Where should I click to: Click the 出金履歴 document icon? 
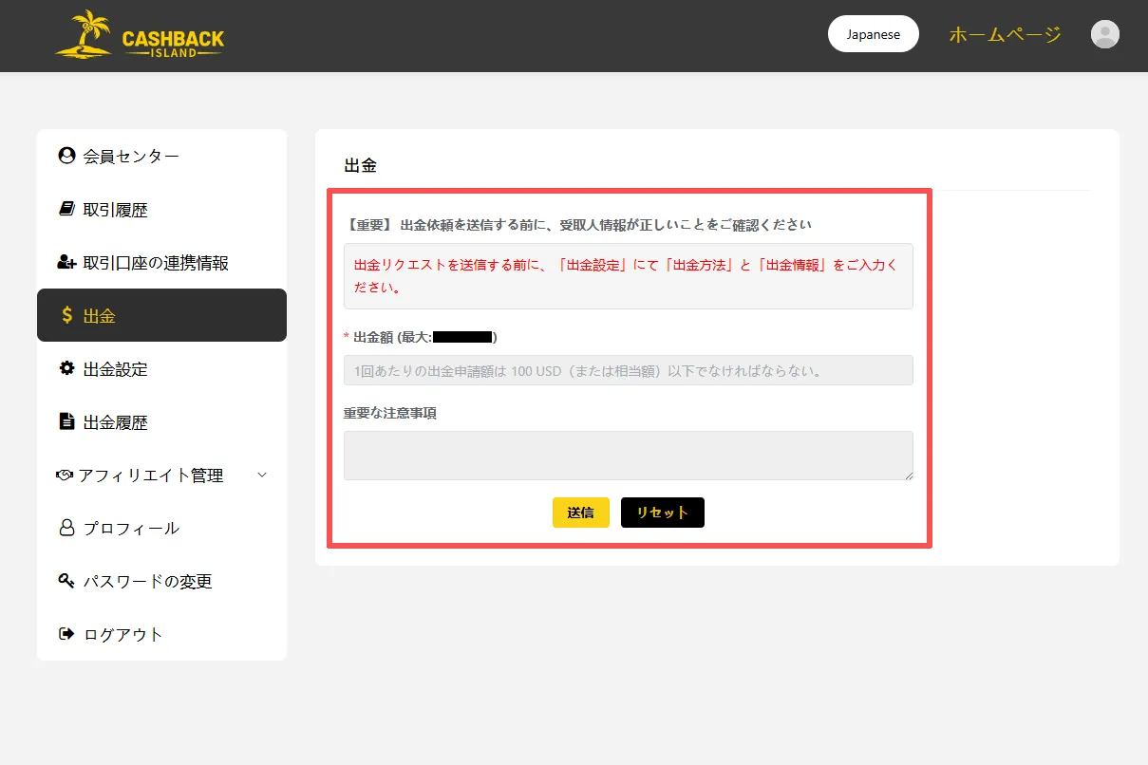[66, 421]
